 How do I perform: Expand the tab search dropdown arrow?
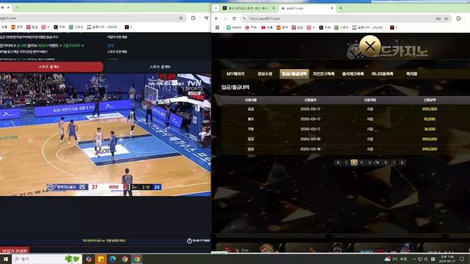tap(216, 8)
